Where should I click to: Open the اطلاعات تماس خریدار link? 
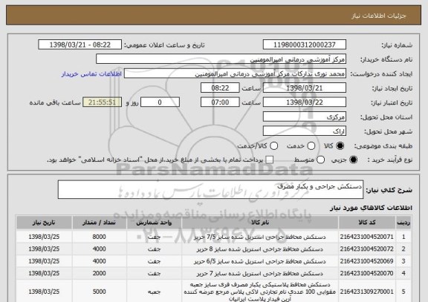[91, 74]
